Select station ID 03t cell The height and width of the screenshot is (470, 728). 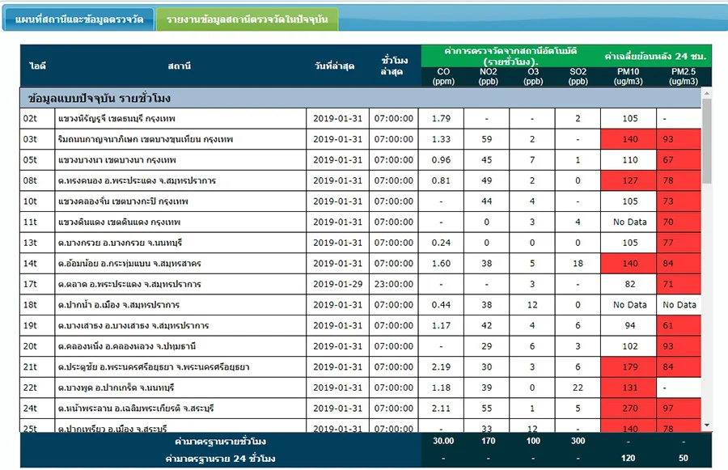[x=37, y=139]
